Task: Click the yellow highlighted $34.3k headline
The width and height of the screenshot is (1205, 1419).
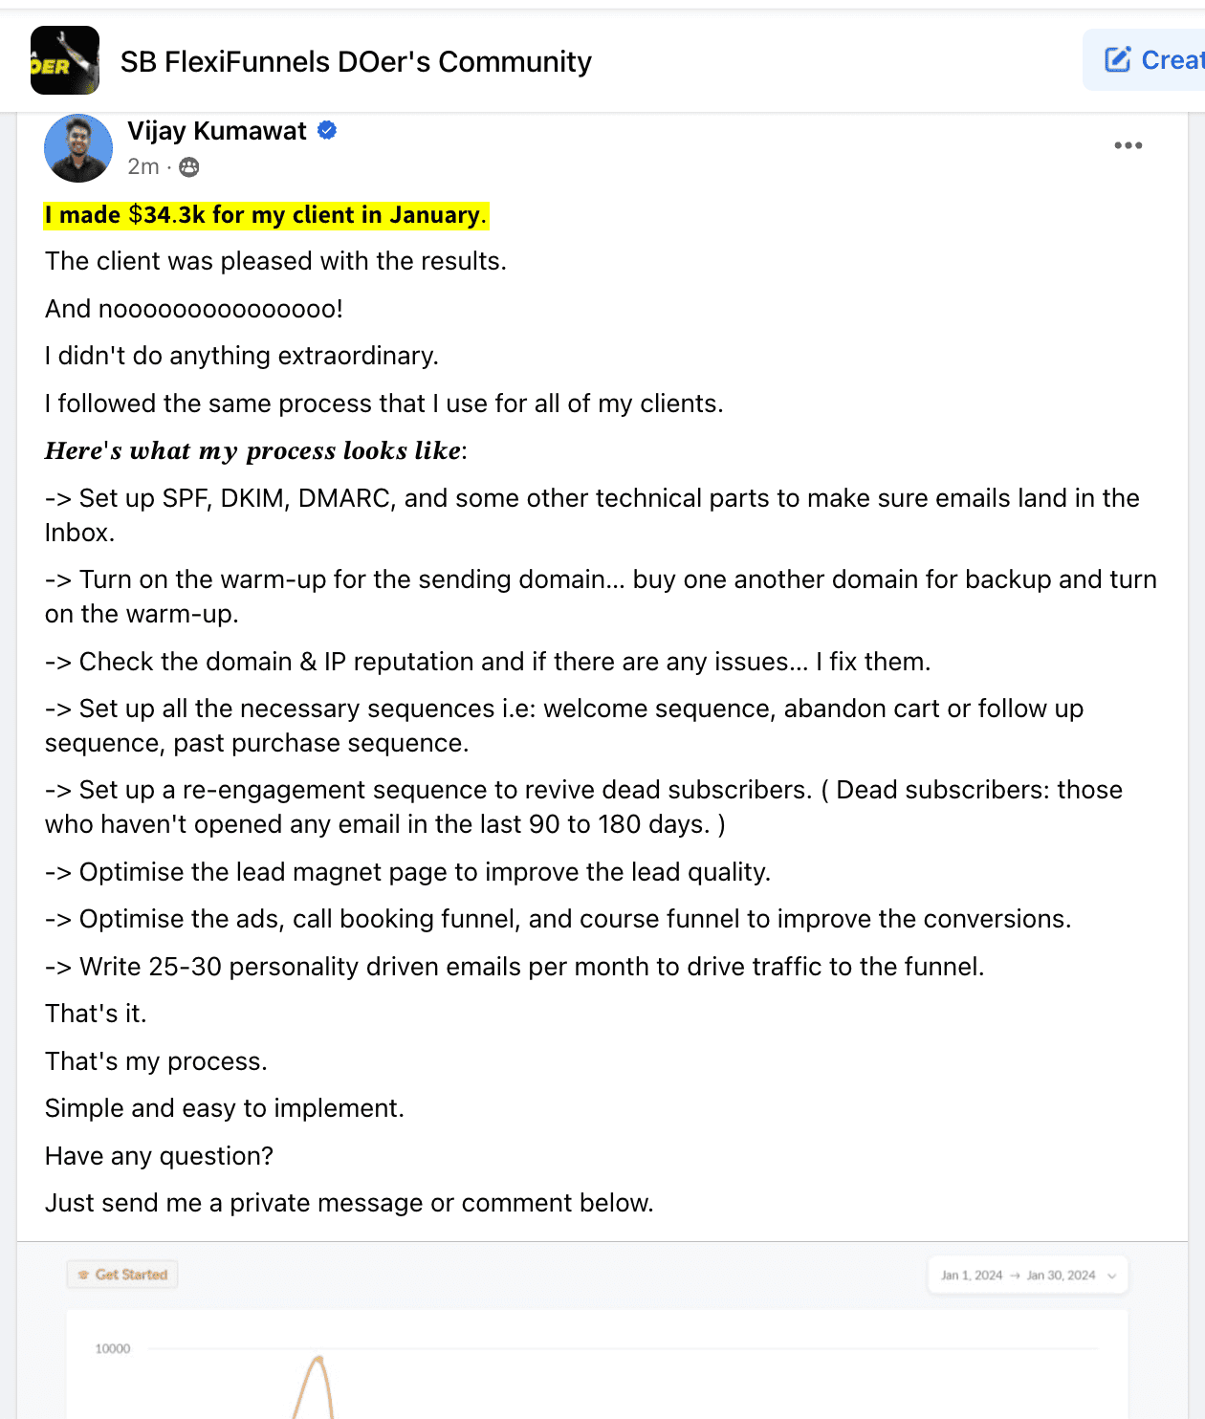Action: pos(266,215)
